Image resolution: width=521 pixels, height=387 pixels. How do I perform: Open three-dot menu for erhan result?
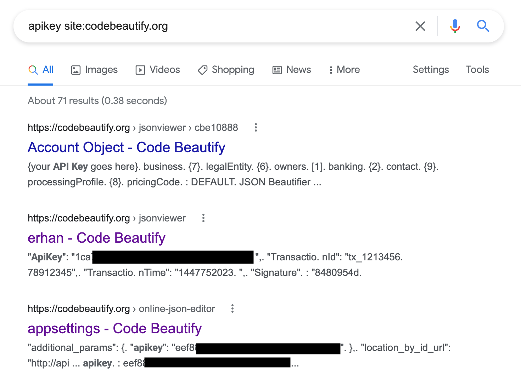click(203, 218)
